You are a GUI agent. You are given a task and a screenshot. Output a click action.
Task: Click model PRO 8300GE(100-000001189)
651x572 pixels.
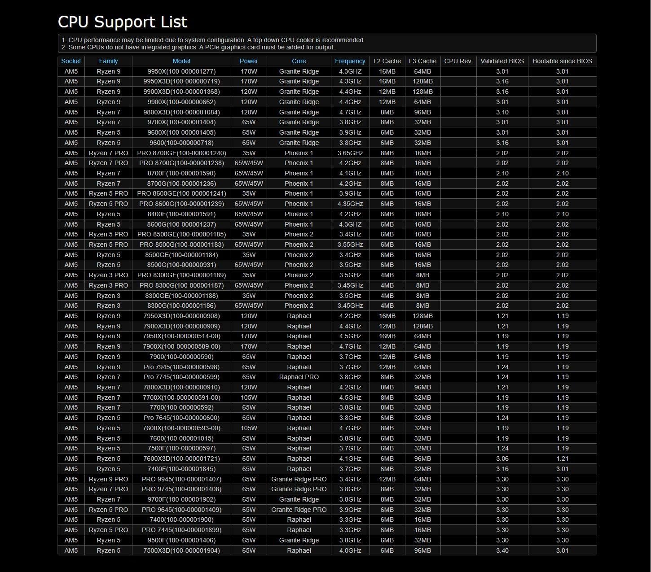pyautogui.click(x=181, y=275)
